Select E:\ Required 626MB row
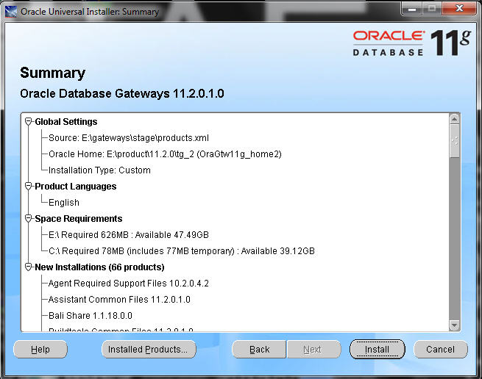The height and width of the screenshot is (379, 482). [x=129, y=235]
